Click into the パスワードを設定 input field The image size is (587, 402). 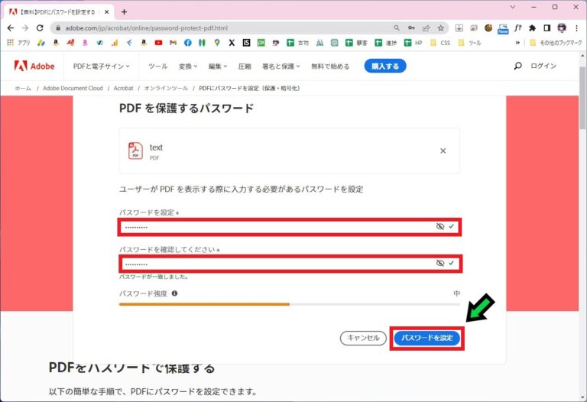tap(275, 227)
